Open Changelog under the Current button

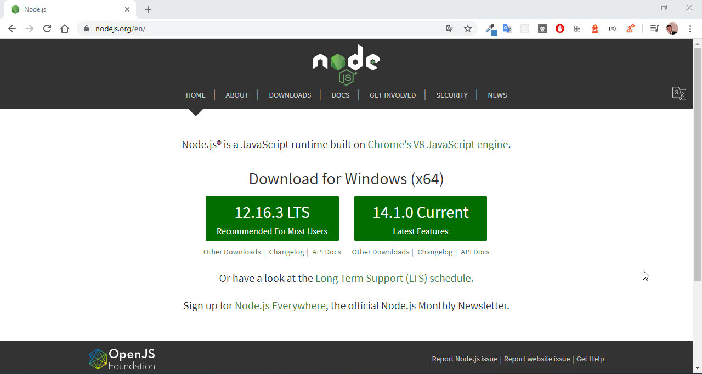point(435,252)
